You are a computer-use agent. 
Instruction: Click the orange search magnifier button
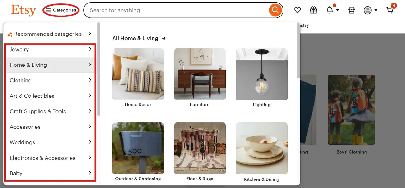click(275, 10)
